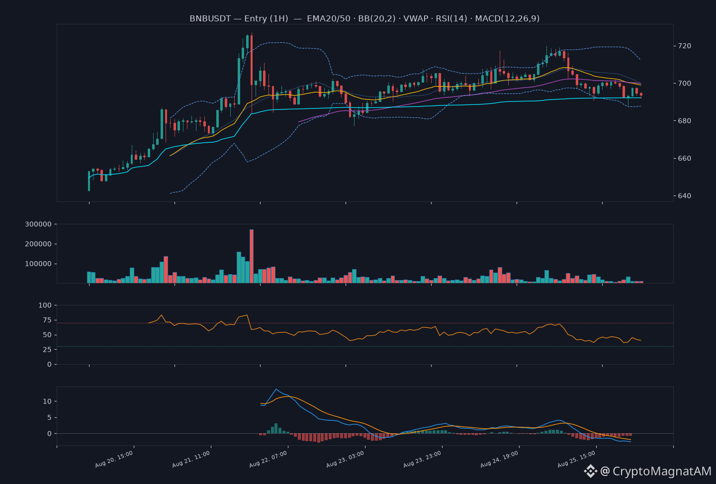Click the MACD 0 axis label
Viewport: 716px width, 484px height.
49,433
